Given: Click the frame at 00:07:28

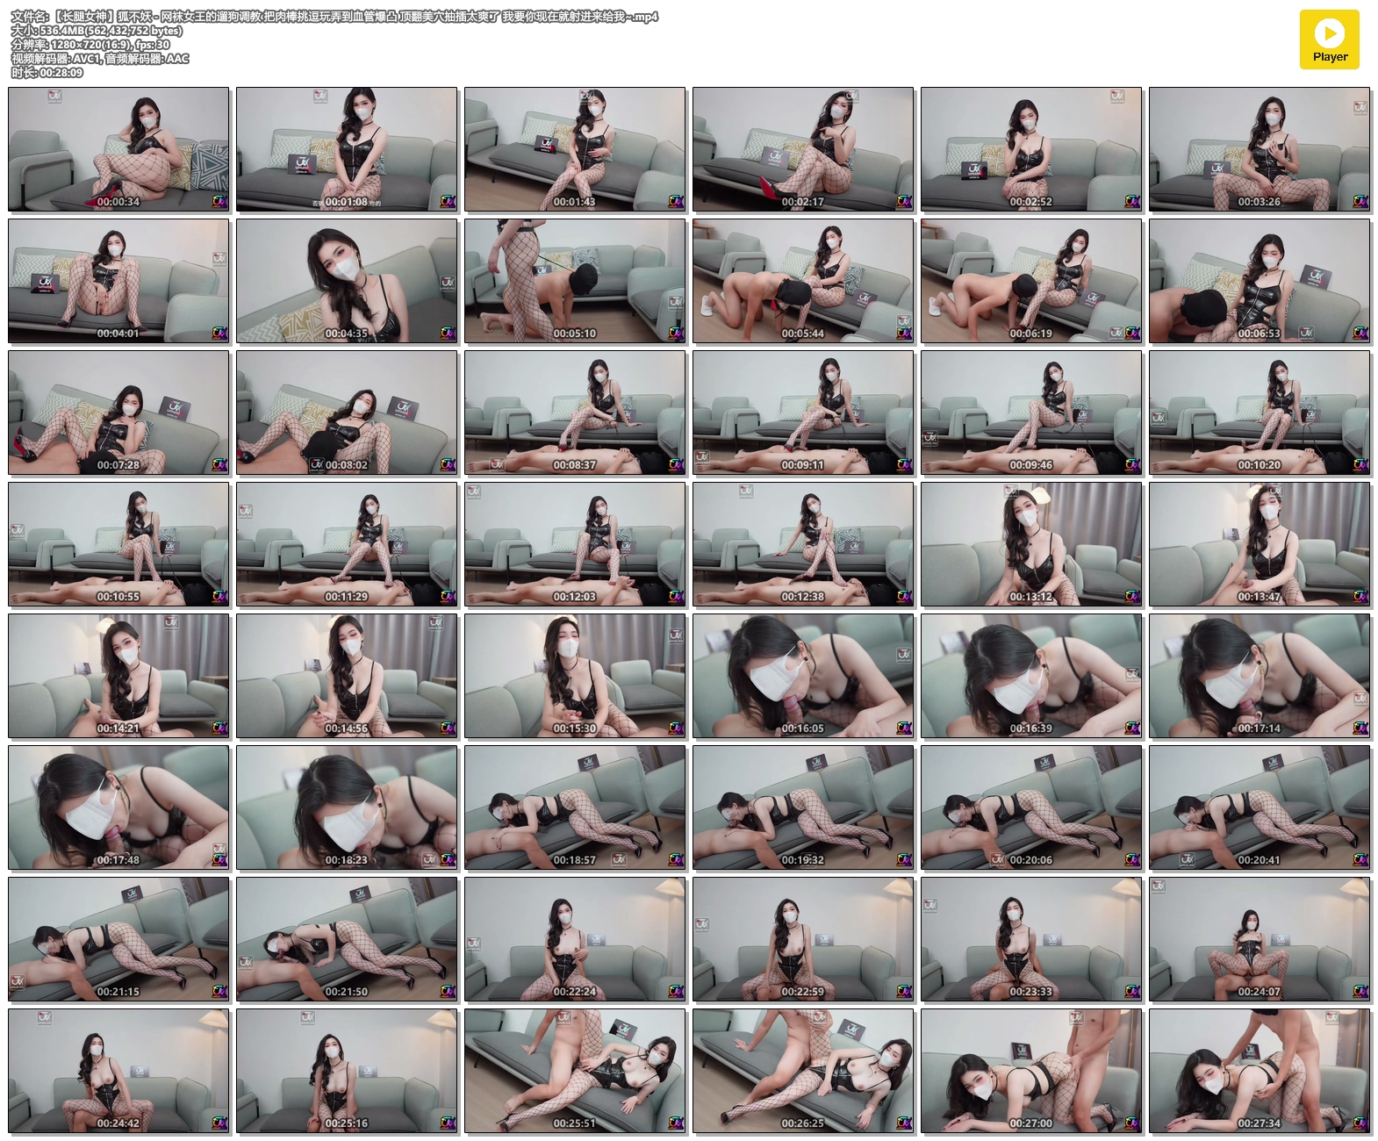Looking at the screenshot, I should (118, 413).
